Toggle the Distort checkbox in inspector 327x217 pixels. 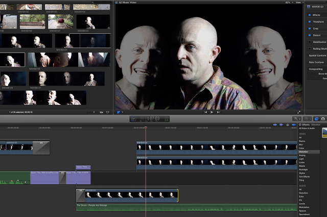pyautogui.click(x=310, y=35)
